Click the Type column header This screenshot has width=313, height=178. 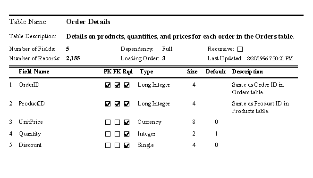tap(146, 72)
